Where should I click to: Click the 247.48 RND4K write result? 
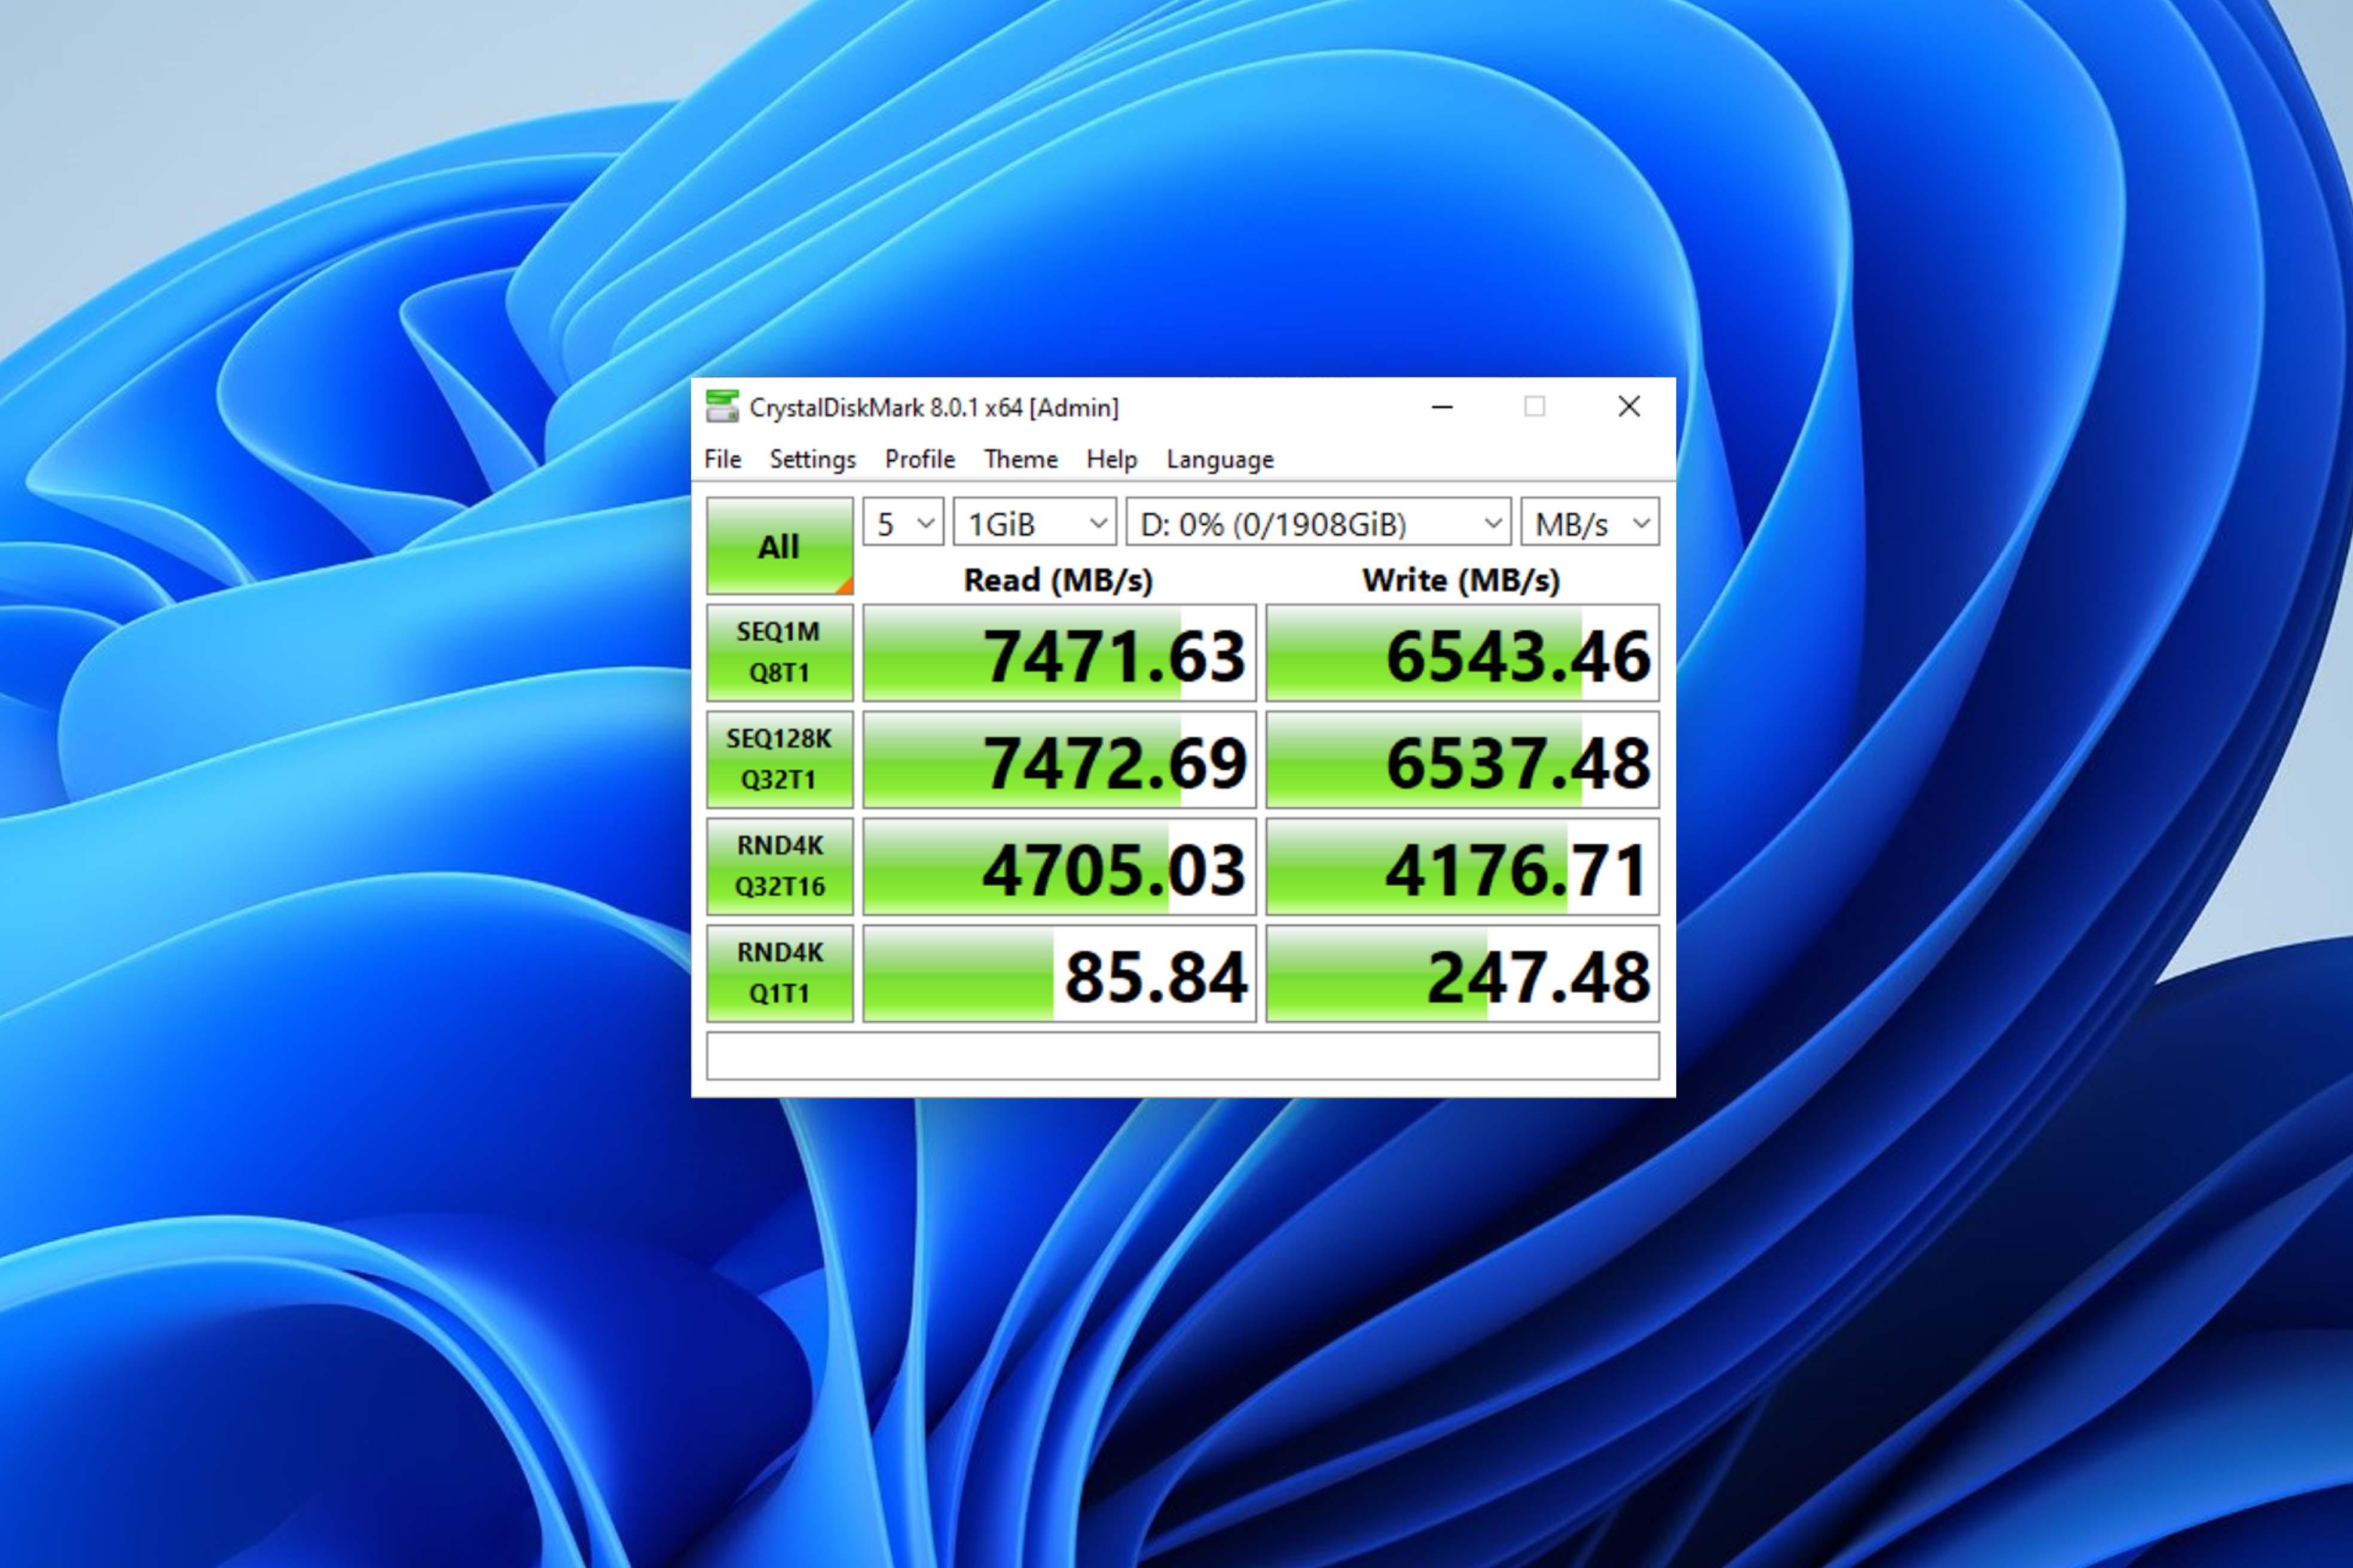tap(1462, 975)
